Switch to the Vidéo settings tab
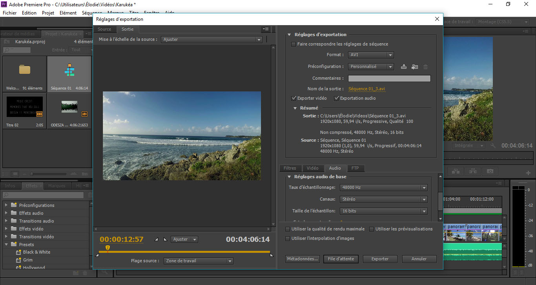Image resolution: width=536 pixels, height=285 pixels. (x=312, y=168)
